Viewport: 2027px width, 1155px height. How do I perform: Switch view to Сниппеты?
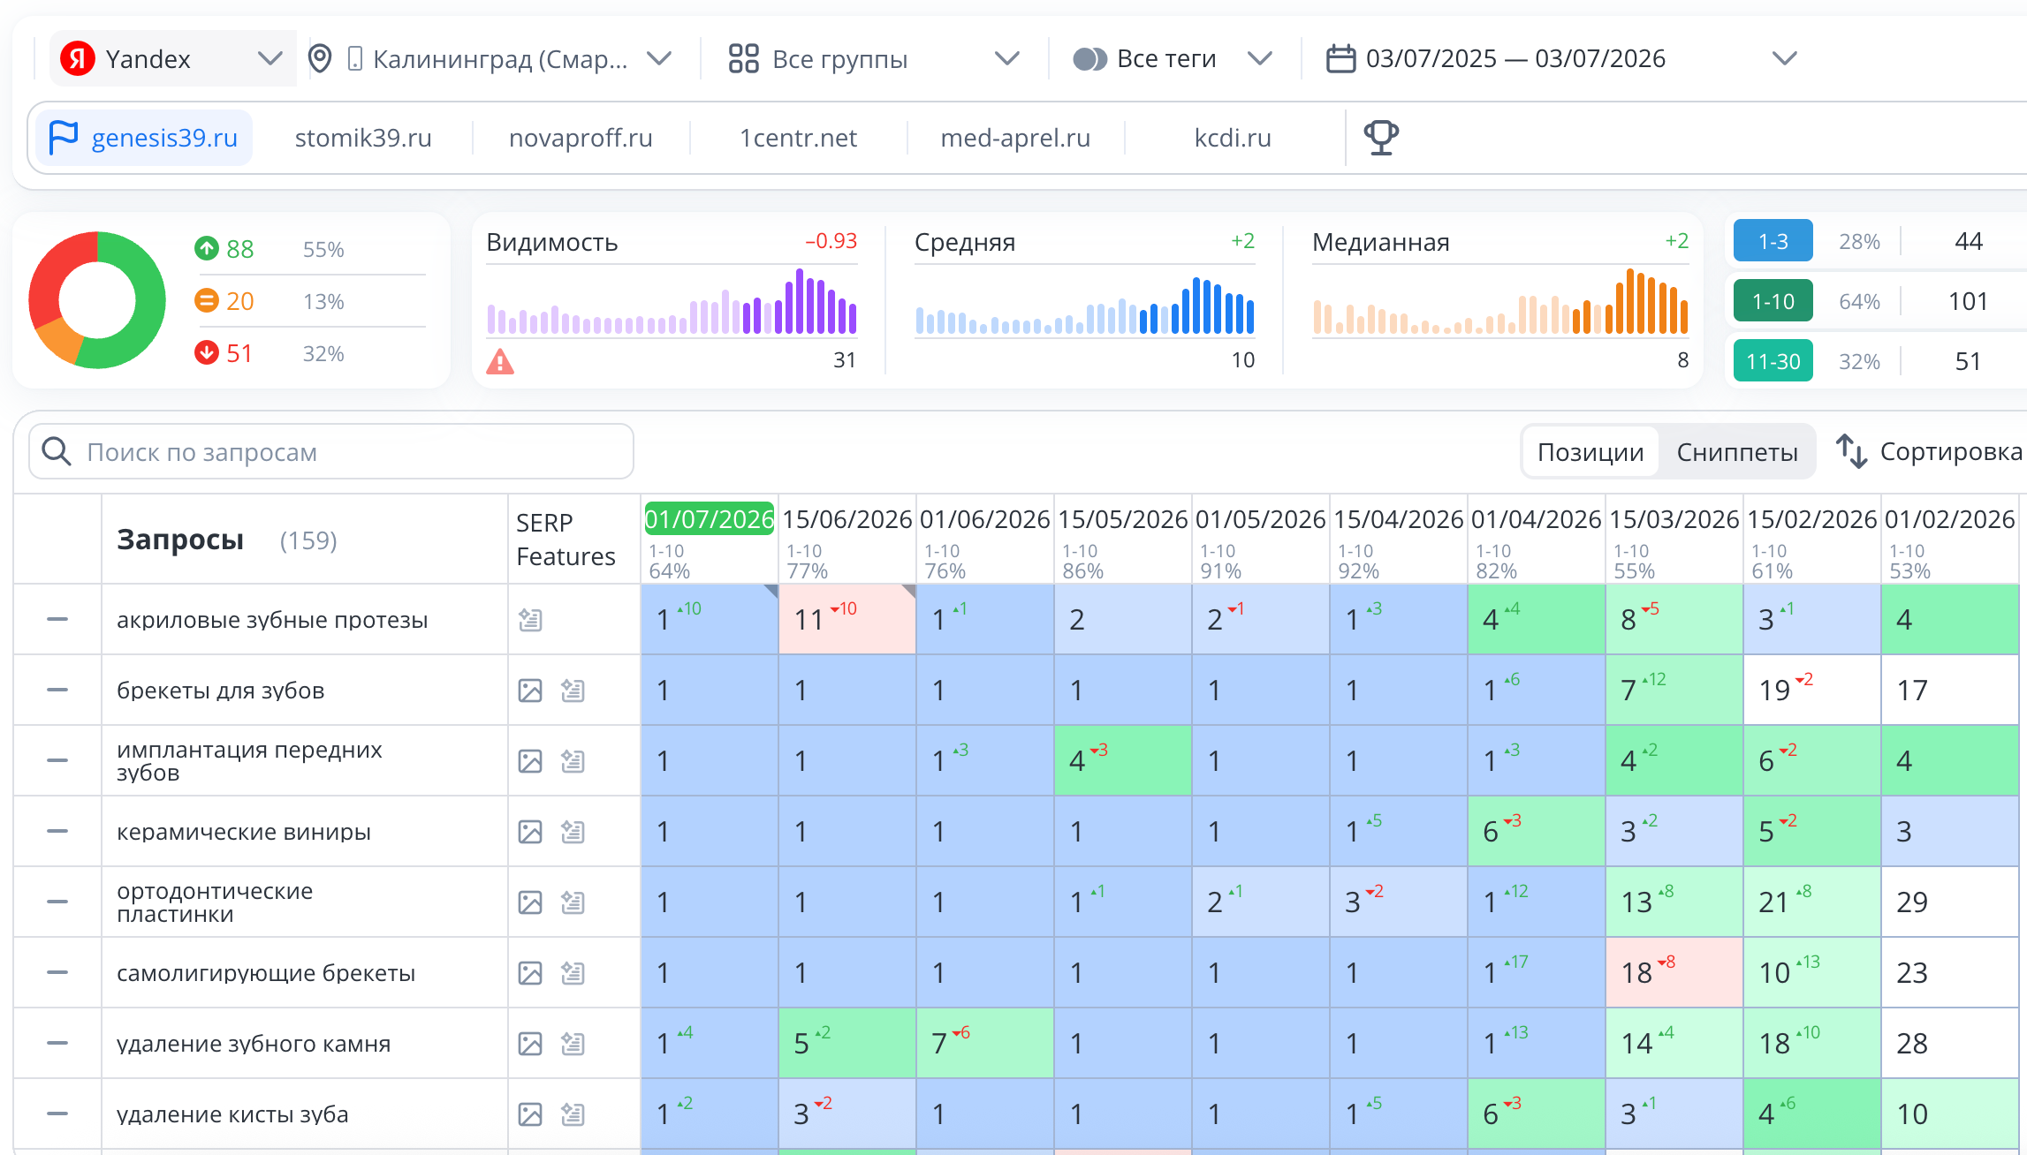[1737, 452]
